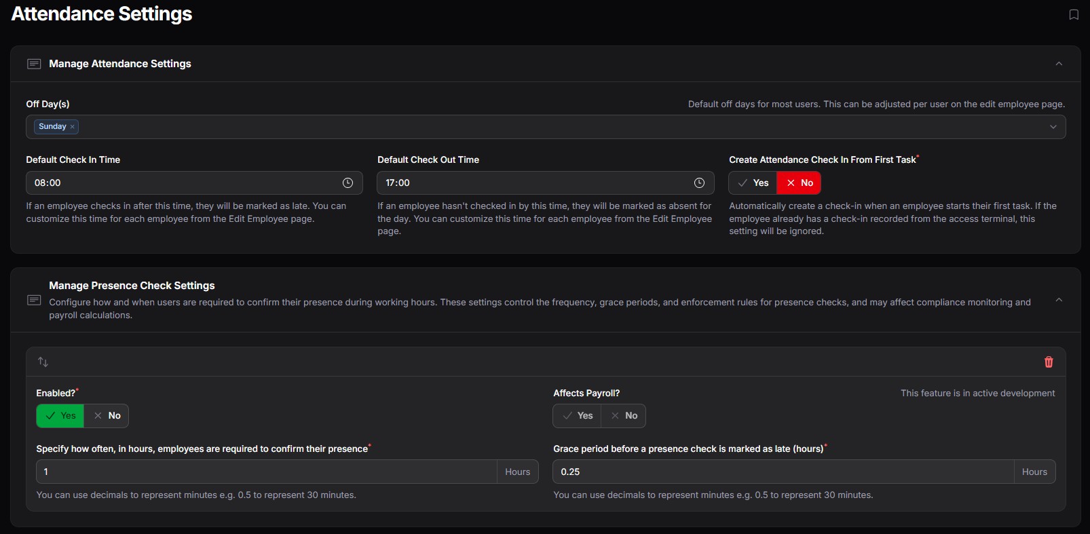Screen dimensions: 1090x534
Task: Edit the grace period hours field
Action: tap(783, 472)
